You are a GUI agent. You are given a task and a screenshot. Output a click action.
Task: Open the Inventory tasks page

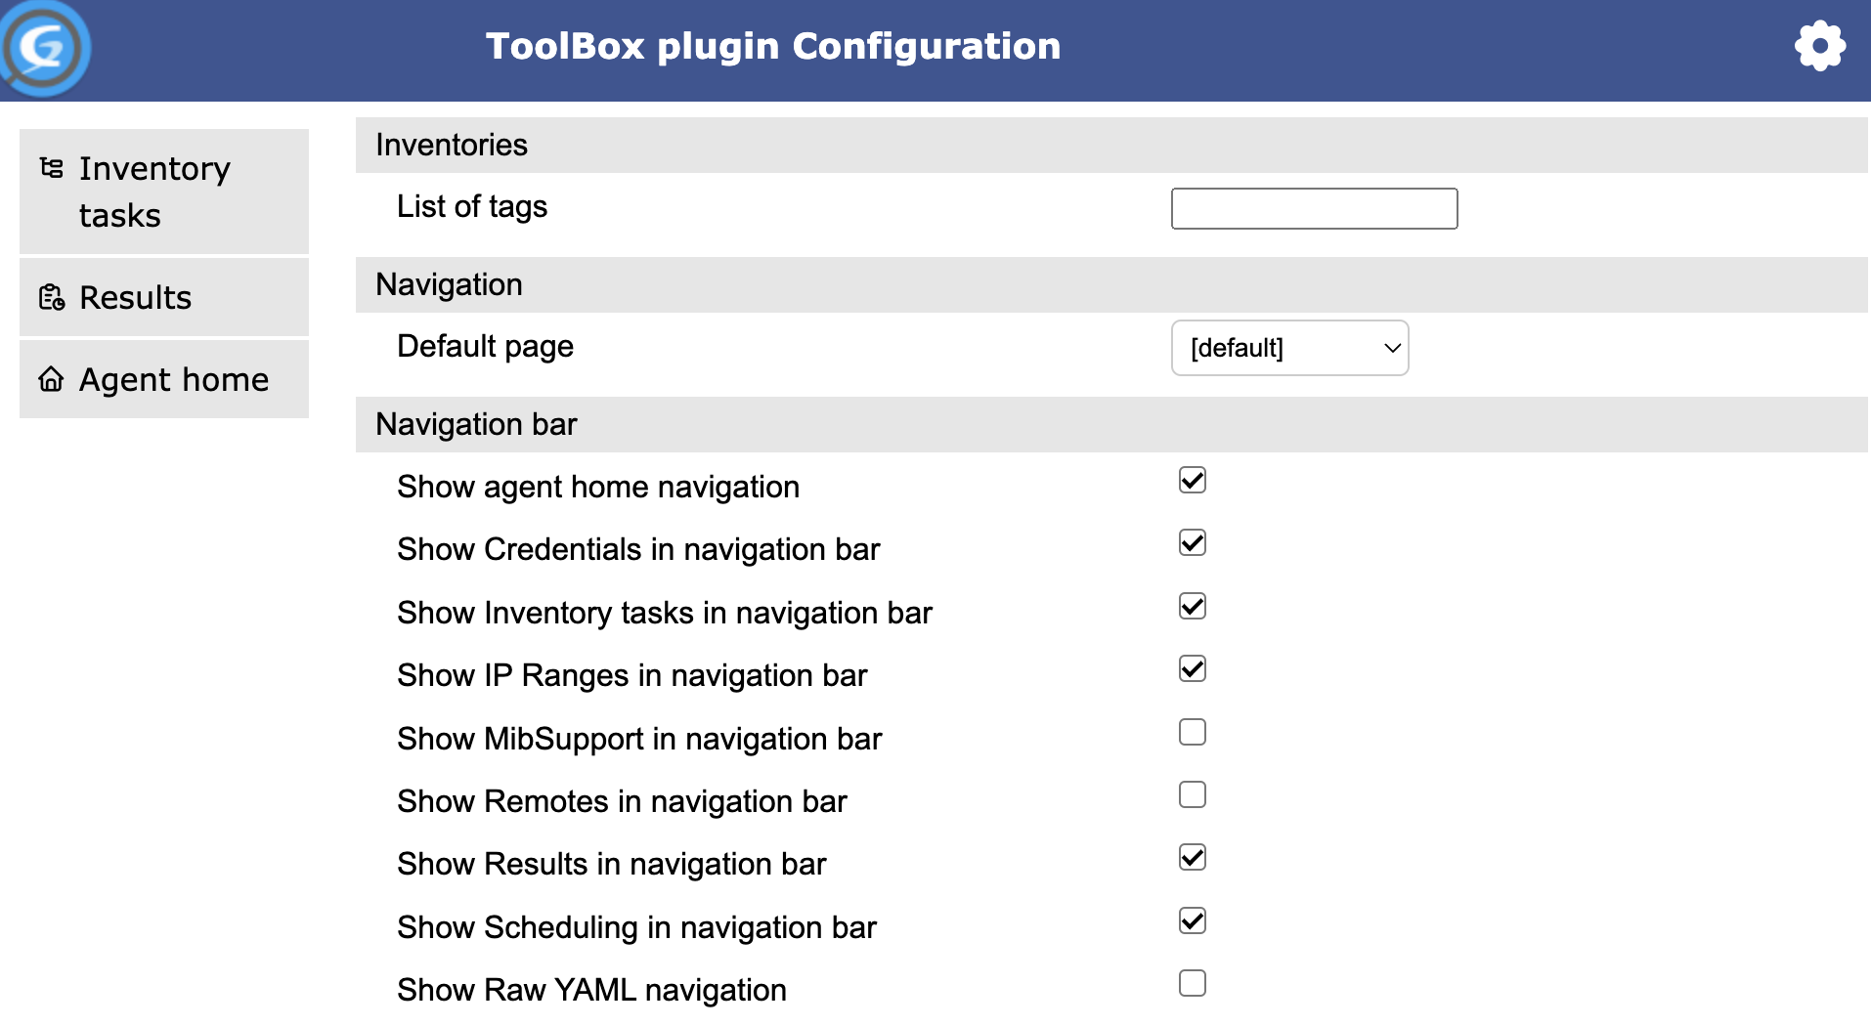164,192
